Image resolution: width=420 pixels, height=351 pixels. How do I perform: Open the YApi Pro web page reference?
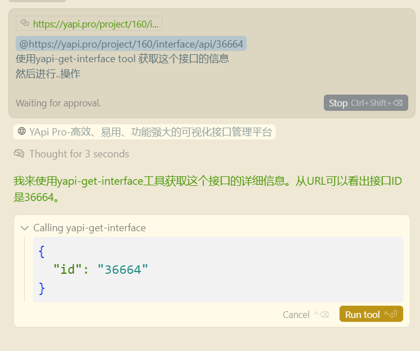pyautogui.click(x=150, y=132)
